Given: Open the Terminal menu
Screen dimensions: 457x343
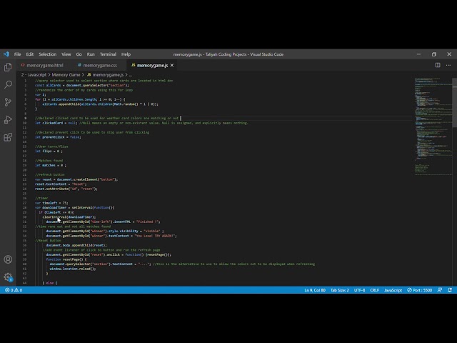Looking at the screenshot, I should tap(108, 54).
